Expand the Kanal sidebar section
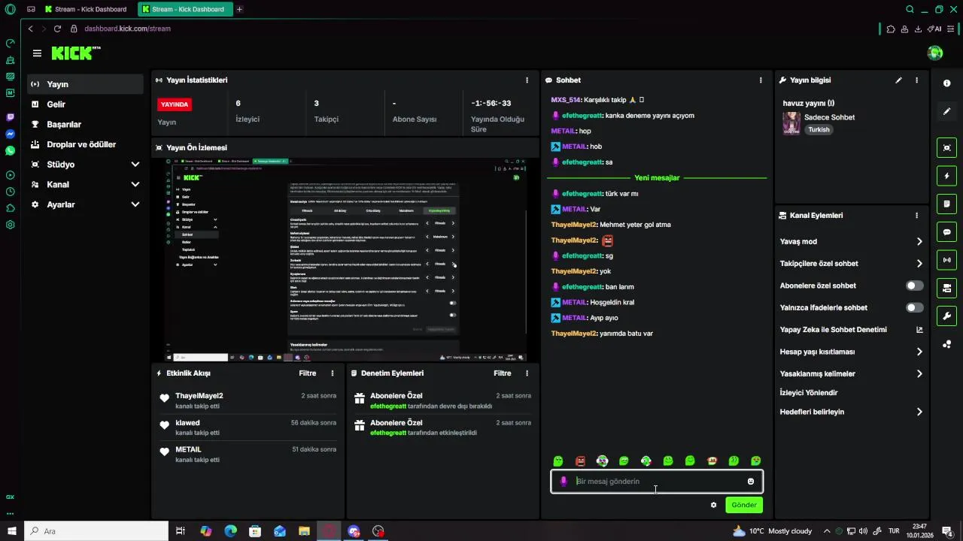 (x=85, y=184)
